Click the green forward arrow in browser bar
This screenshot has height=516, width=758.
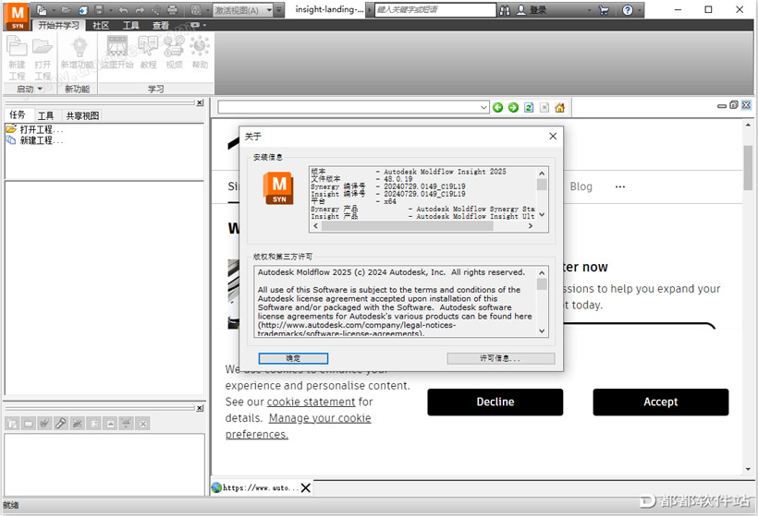pos(513,108)
